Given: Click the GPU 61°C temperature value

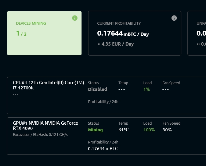Looking at the screenshot, I should click(x=124, y=130).
